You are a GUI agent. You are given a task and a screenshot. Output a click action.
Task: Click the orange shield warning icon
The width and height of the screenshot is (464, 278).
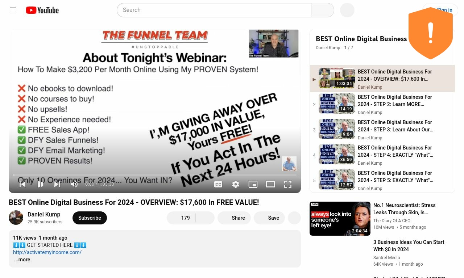click(431, 33)
